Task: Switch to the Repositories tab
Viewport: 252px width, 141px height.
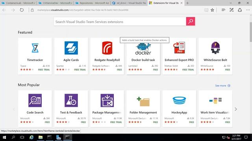Action: point(92,3)
